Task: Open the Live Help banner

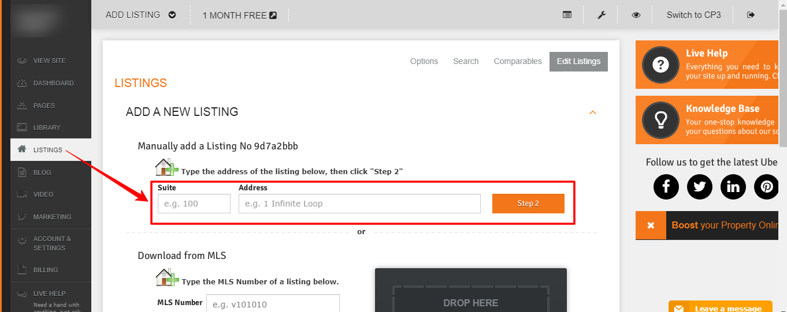Action: click(x=708, y=65)
